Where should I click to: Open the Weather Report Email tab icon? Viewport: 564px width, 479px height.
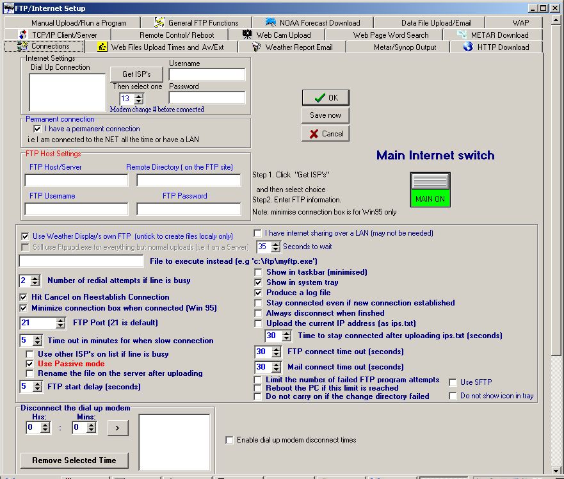256,47
